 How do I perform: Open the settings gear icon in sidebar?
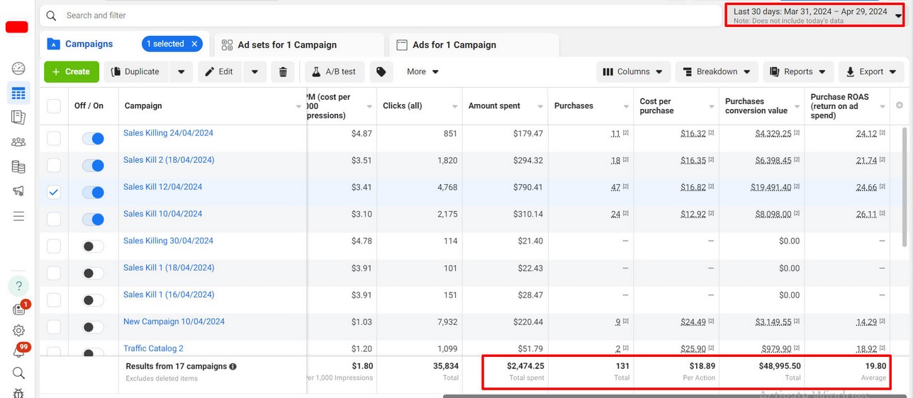point(19,330)
